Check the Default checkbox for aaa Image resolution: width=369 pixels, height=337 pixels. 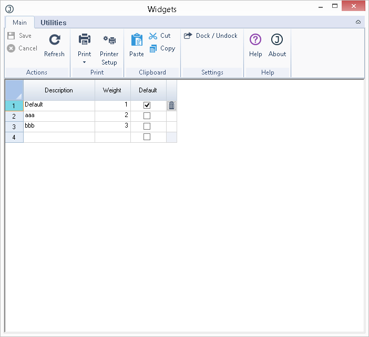[x=147, y=116]
